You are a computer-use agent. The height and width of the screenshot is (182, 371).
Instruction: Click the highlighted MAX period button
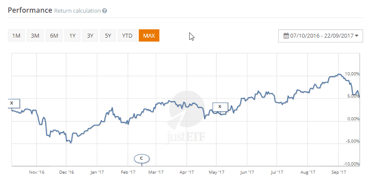(149, 35)
